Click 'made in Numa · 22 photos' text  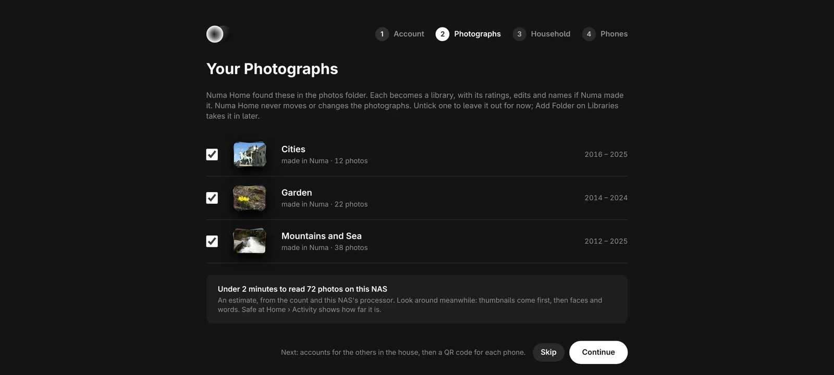(325, 204)
